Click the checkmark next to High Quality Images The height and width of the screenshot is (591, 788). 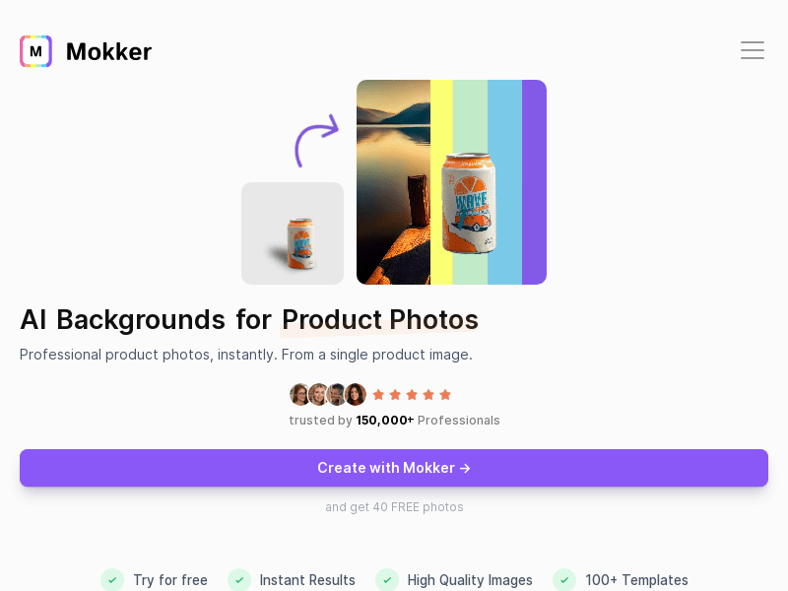[x=387, y=580]
